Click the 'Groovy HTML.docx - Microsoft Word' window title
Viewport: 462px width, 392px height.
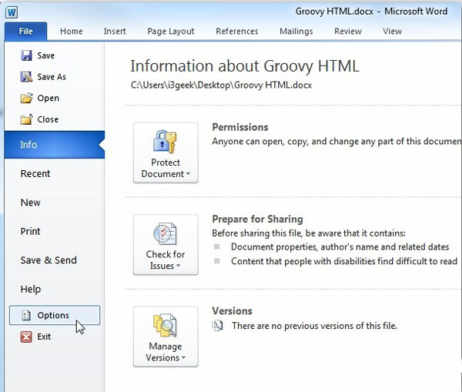[372, 12]
